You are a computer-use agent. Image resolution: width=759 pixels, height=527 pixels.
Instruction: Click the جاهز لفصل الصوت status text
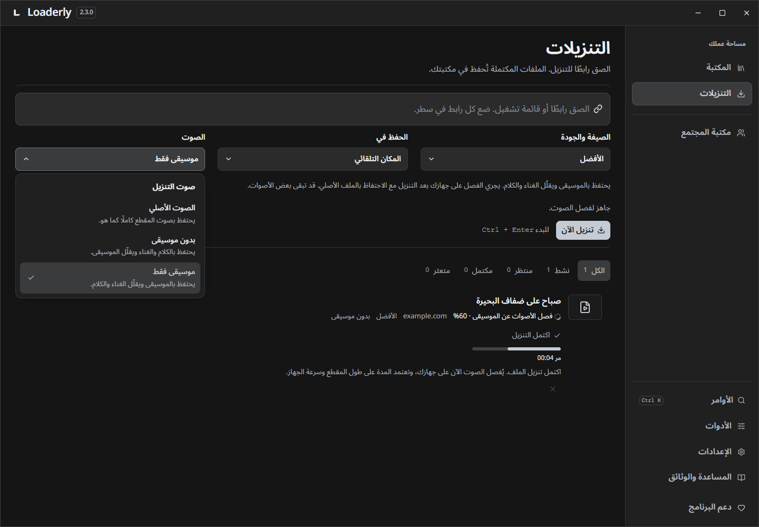(580, 208)
